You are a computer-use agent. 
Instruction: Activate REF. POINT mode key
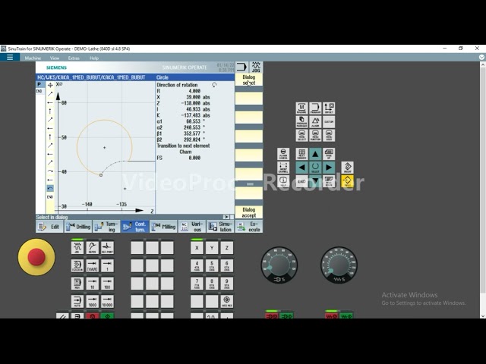coord(107,248)
